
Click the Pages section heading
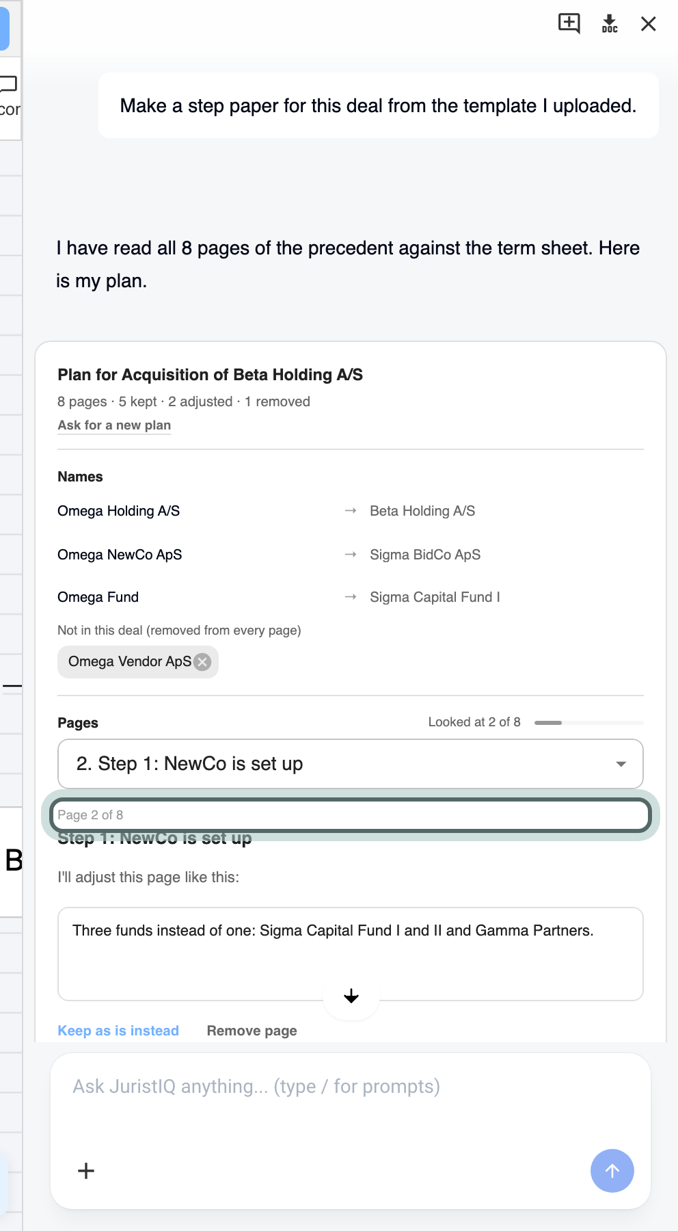coord(78,723)
